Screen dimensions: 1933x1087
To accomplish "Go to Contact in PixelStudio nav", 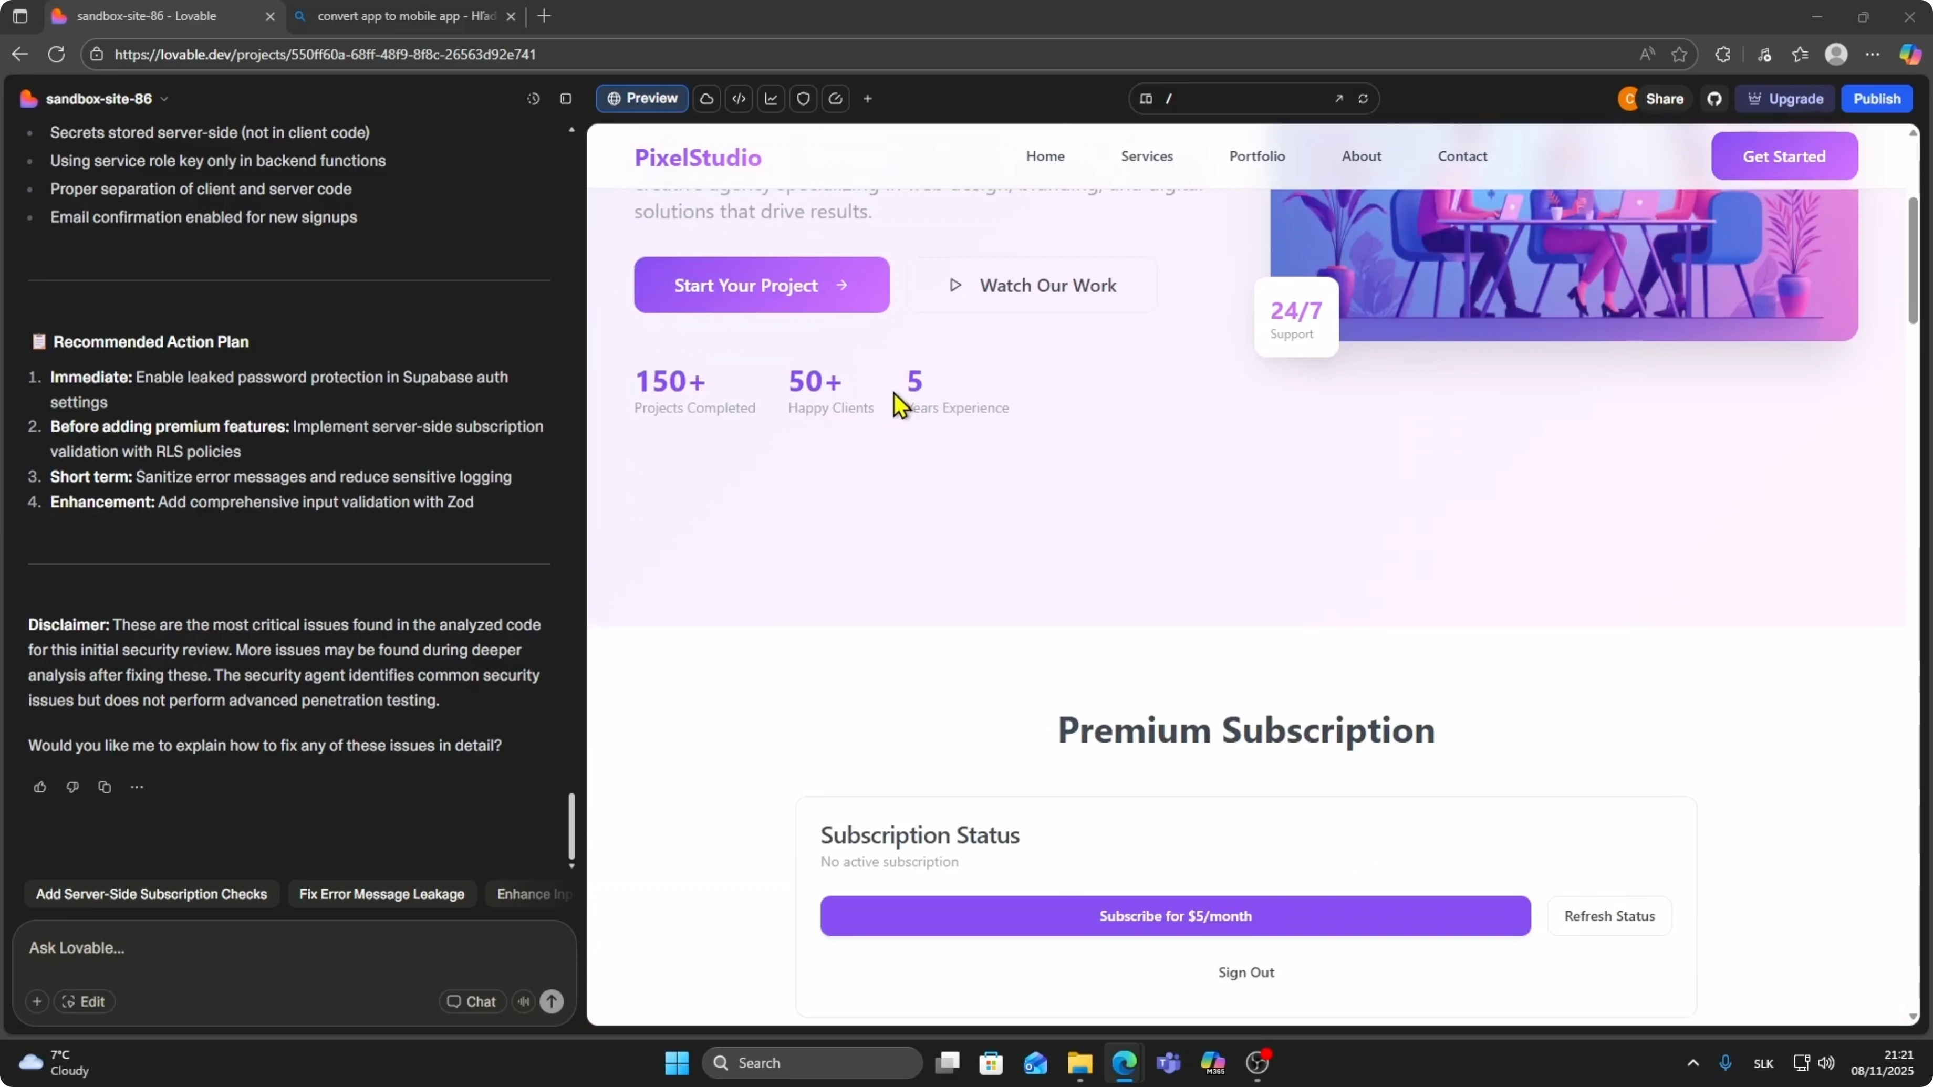I will [x=1462, y=156].
